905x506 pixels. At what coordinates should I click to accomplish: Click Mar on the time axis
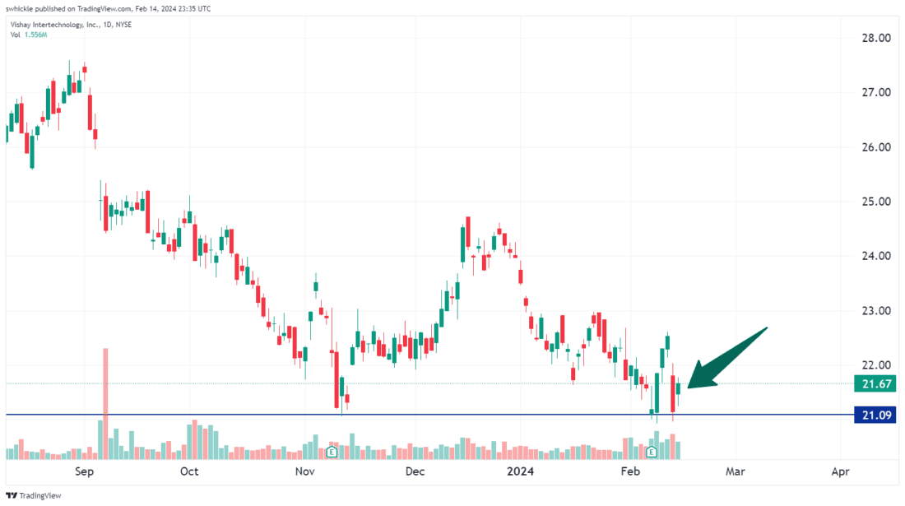coord(735,471)
